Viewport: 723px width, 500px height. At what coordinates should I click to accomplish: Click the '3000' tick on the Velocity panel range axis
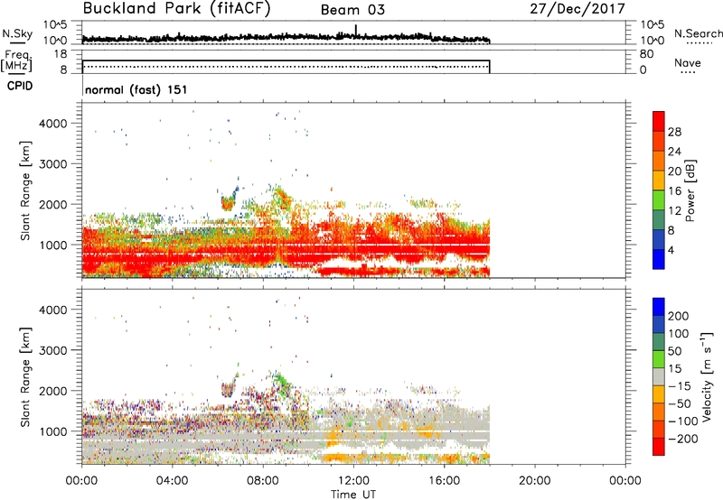[x=53, y=350]
